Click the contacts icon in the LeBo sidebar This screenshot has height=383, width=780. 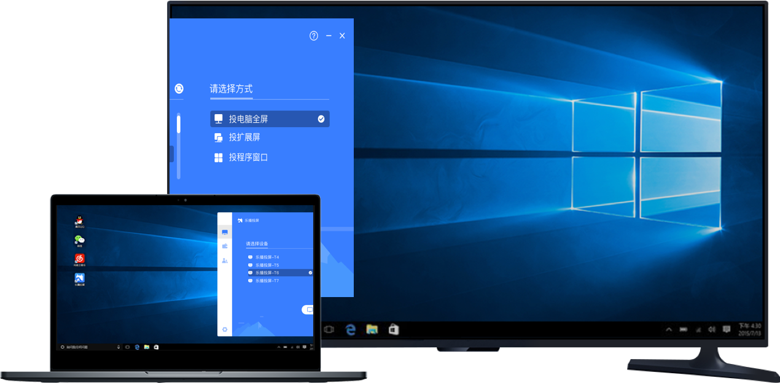click(225, 260)
